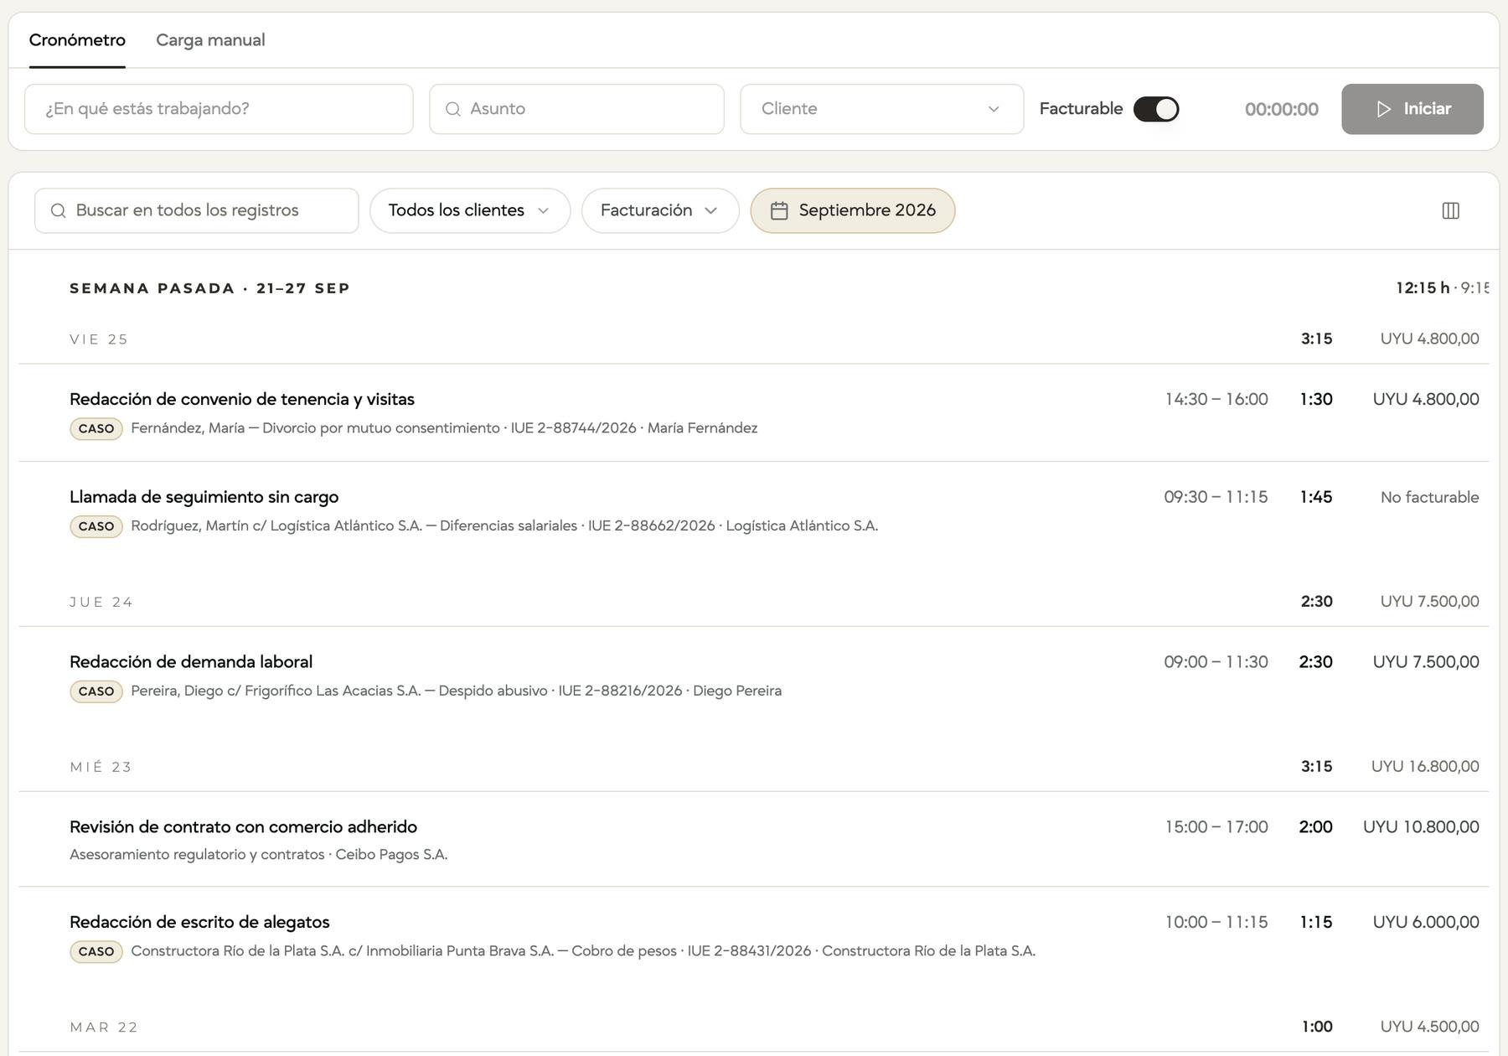The width and height of the screenshot is (1508, 1056).
Task: Open the Facturación filter dropdown
Action: click(660, 210)
